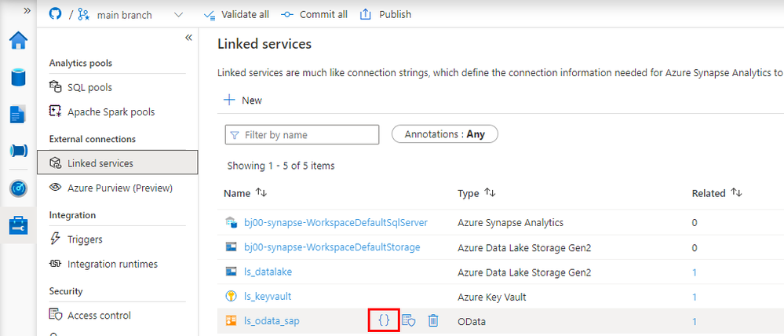Sort linked services by Type
Image resolution: width=784 pixels, height=336 pixels.
[490, 193]
